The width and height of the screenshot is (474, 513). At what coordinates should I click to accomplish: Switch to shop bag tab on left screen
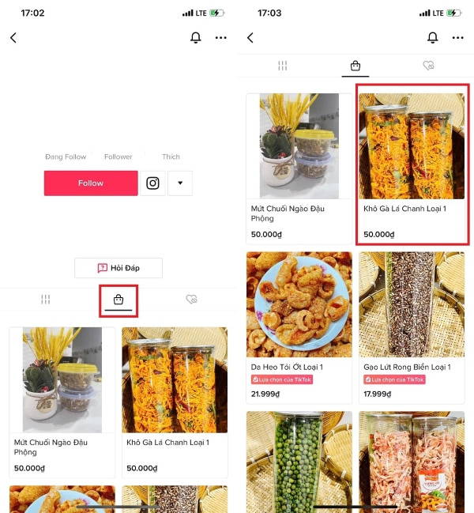point(118,300)
